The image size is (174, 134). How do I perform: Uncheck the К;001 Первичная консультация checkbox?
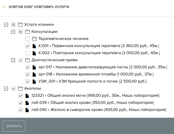(27, 46)
